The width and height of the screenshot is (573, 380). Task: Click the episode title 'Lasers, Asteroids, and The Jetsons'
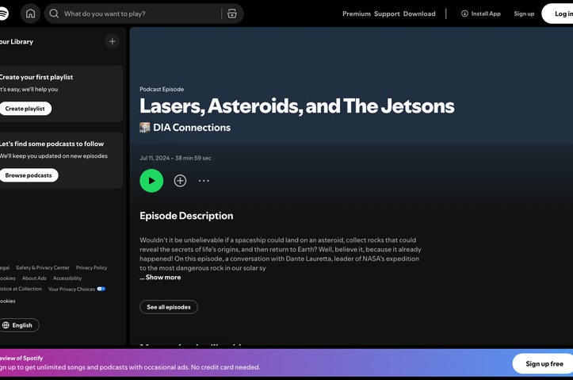point(296,106)
